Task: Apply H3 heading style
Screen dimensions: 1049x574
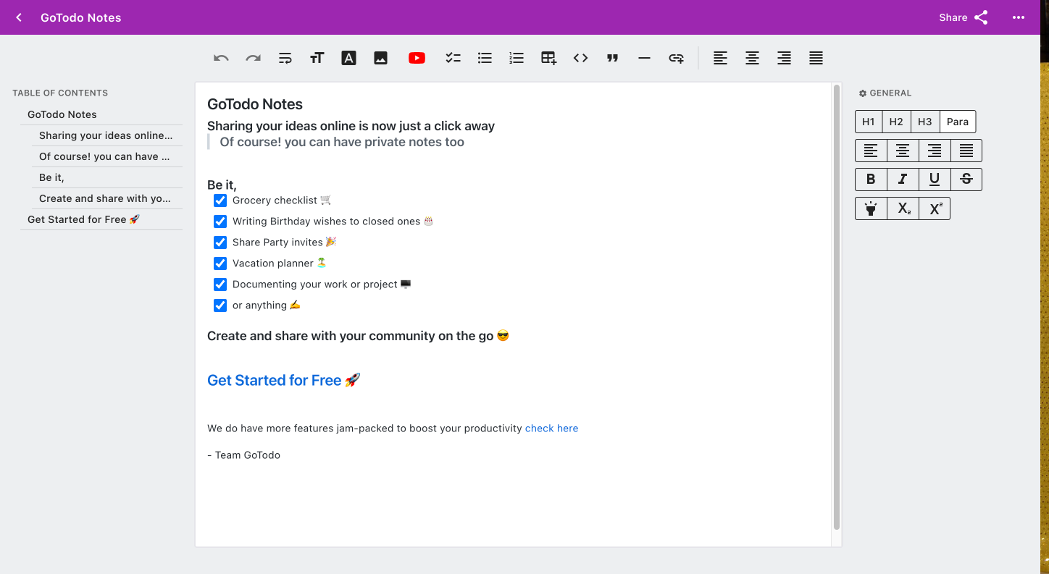Action: (x=925, y=122)
